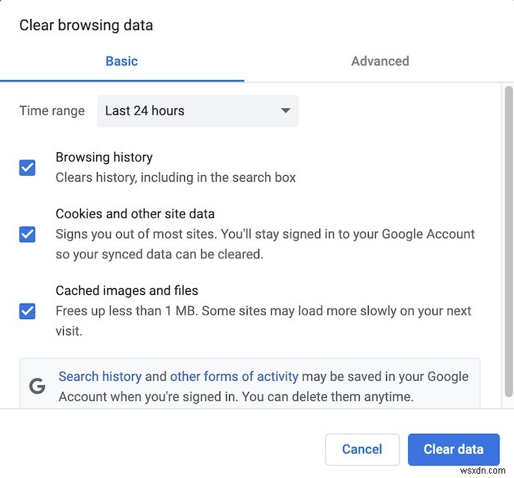Viewport: 514px width, 478px height.
Task: Click the 'Signs you out of most sites' description
Action: [x=265, y=244]
